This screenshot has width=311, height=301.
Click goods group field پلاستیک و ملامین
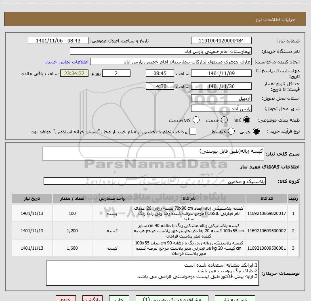[155, 181]
